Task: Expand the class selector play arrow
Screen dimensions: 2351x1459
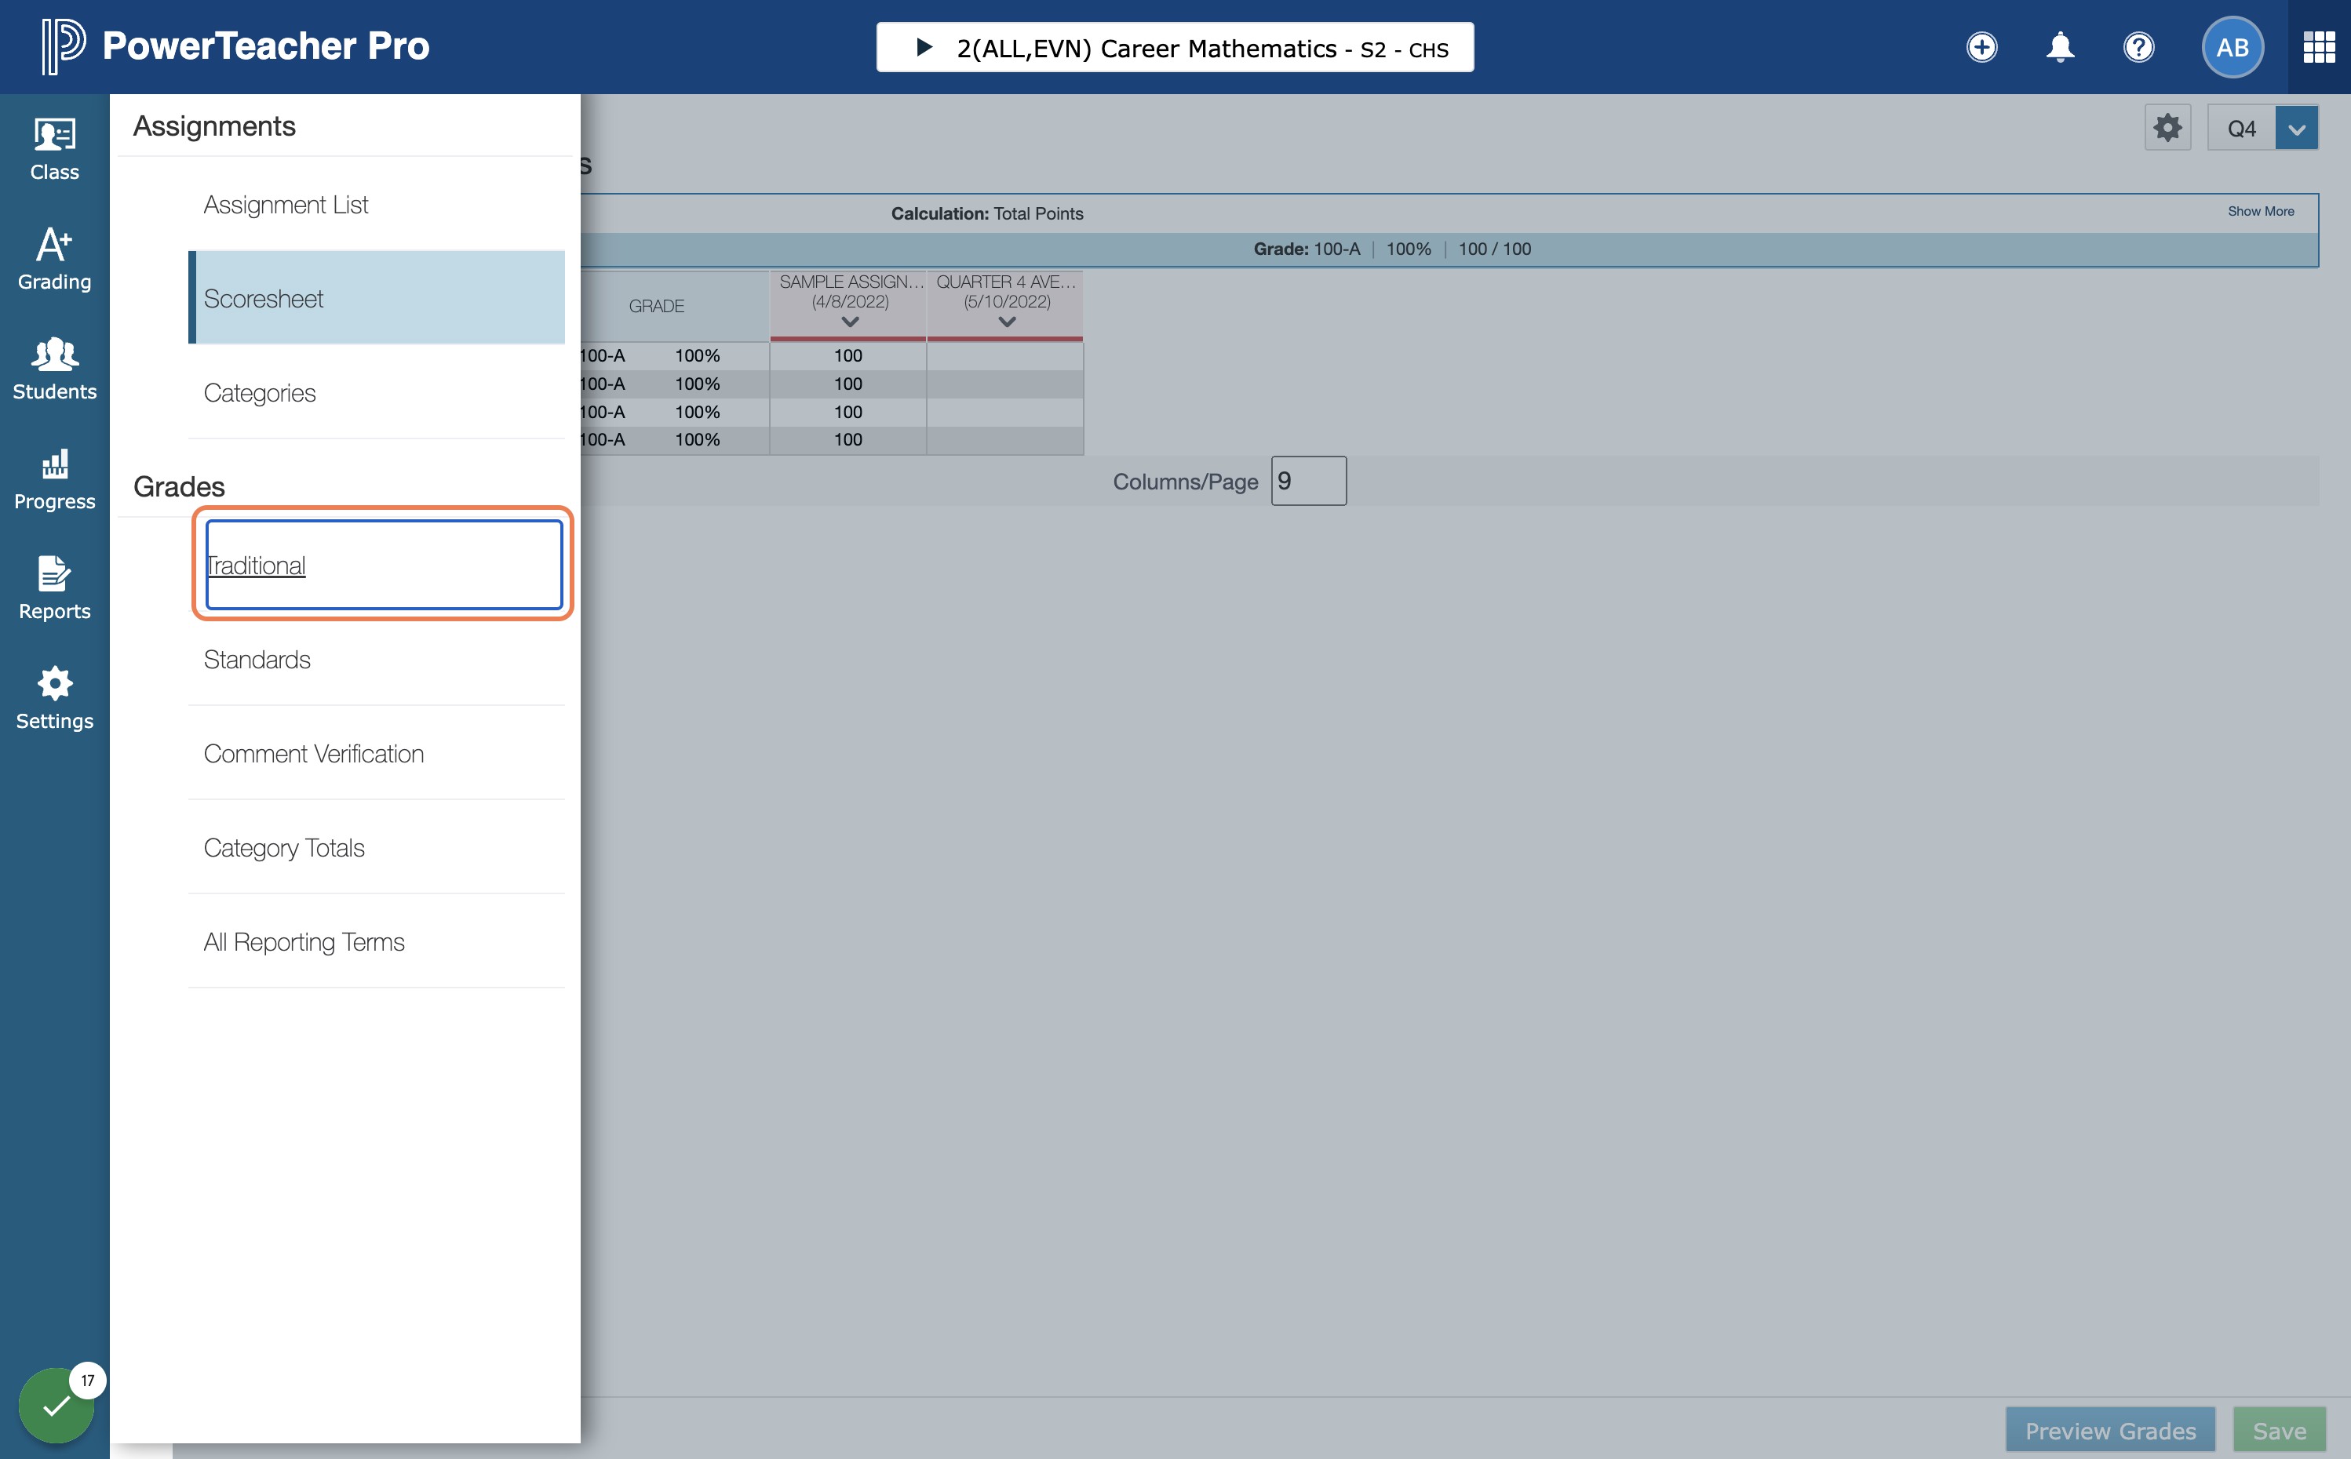Action: coord(924,47)
